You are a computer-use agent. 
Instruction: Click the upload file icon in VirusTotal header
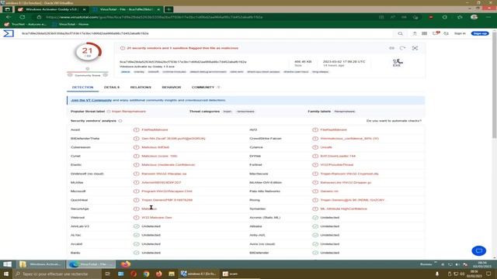click(x=414, y=33)
